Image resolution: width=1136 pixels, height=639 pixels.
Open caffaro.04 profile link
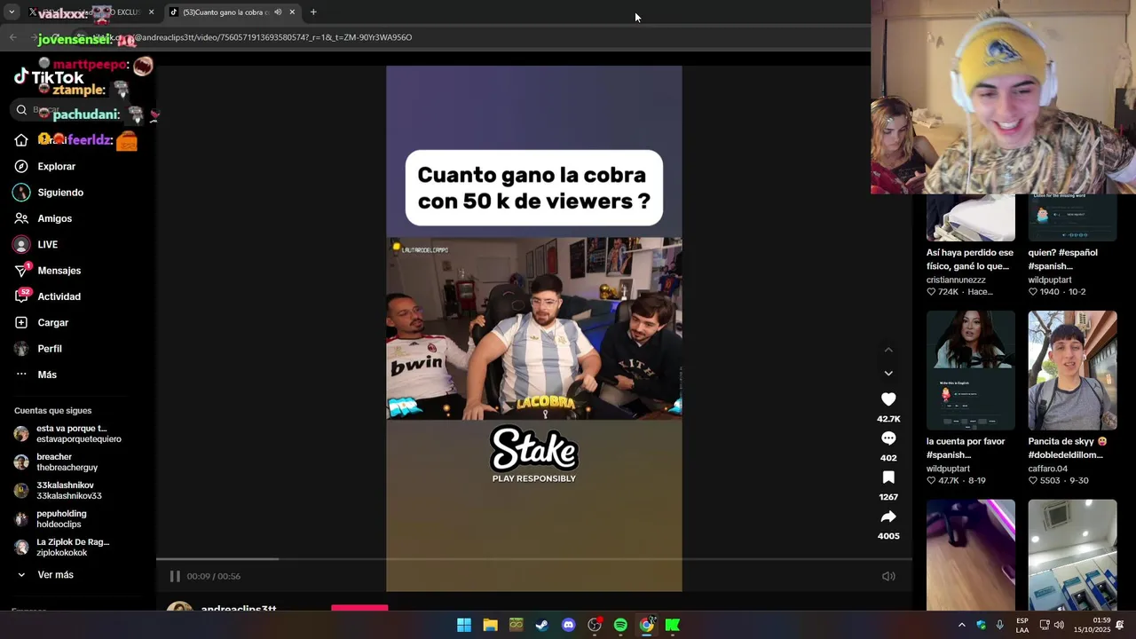(1048, 469)
